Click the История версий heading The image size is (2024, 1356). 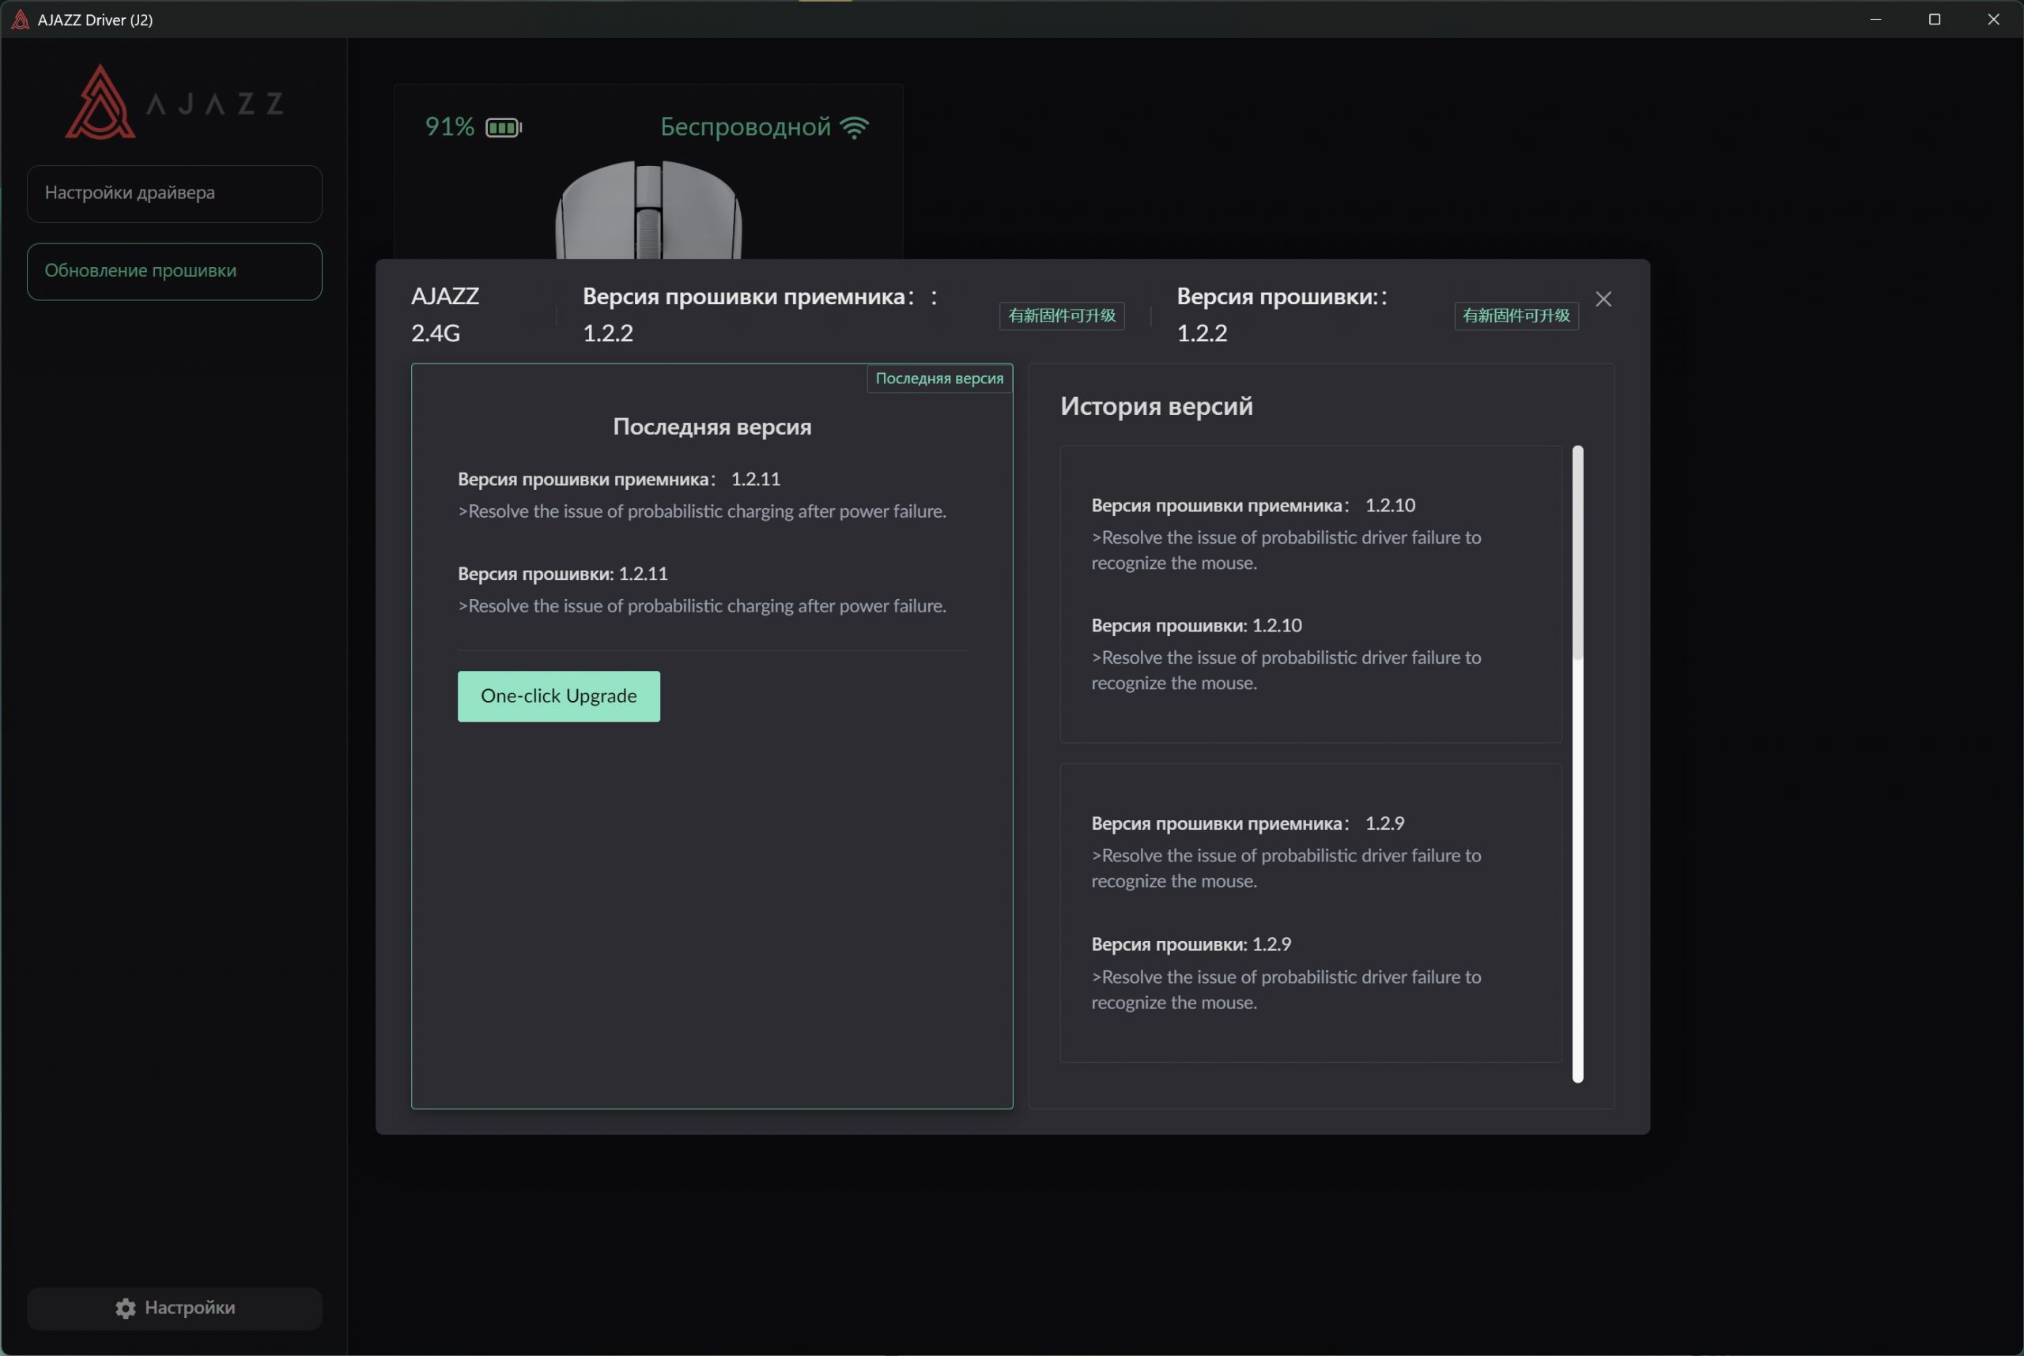point(1156,406)
